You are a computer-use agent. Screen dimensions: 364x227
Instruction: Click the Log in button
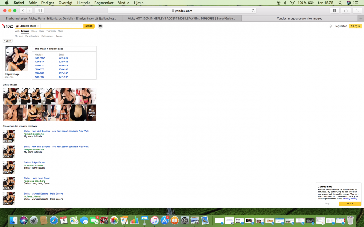point(355,26)
